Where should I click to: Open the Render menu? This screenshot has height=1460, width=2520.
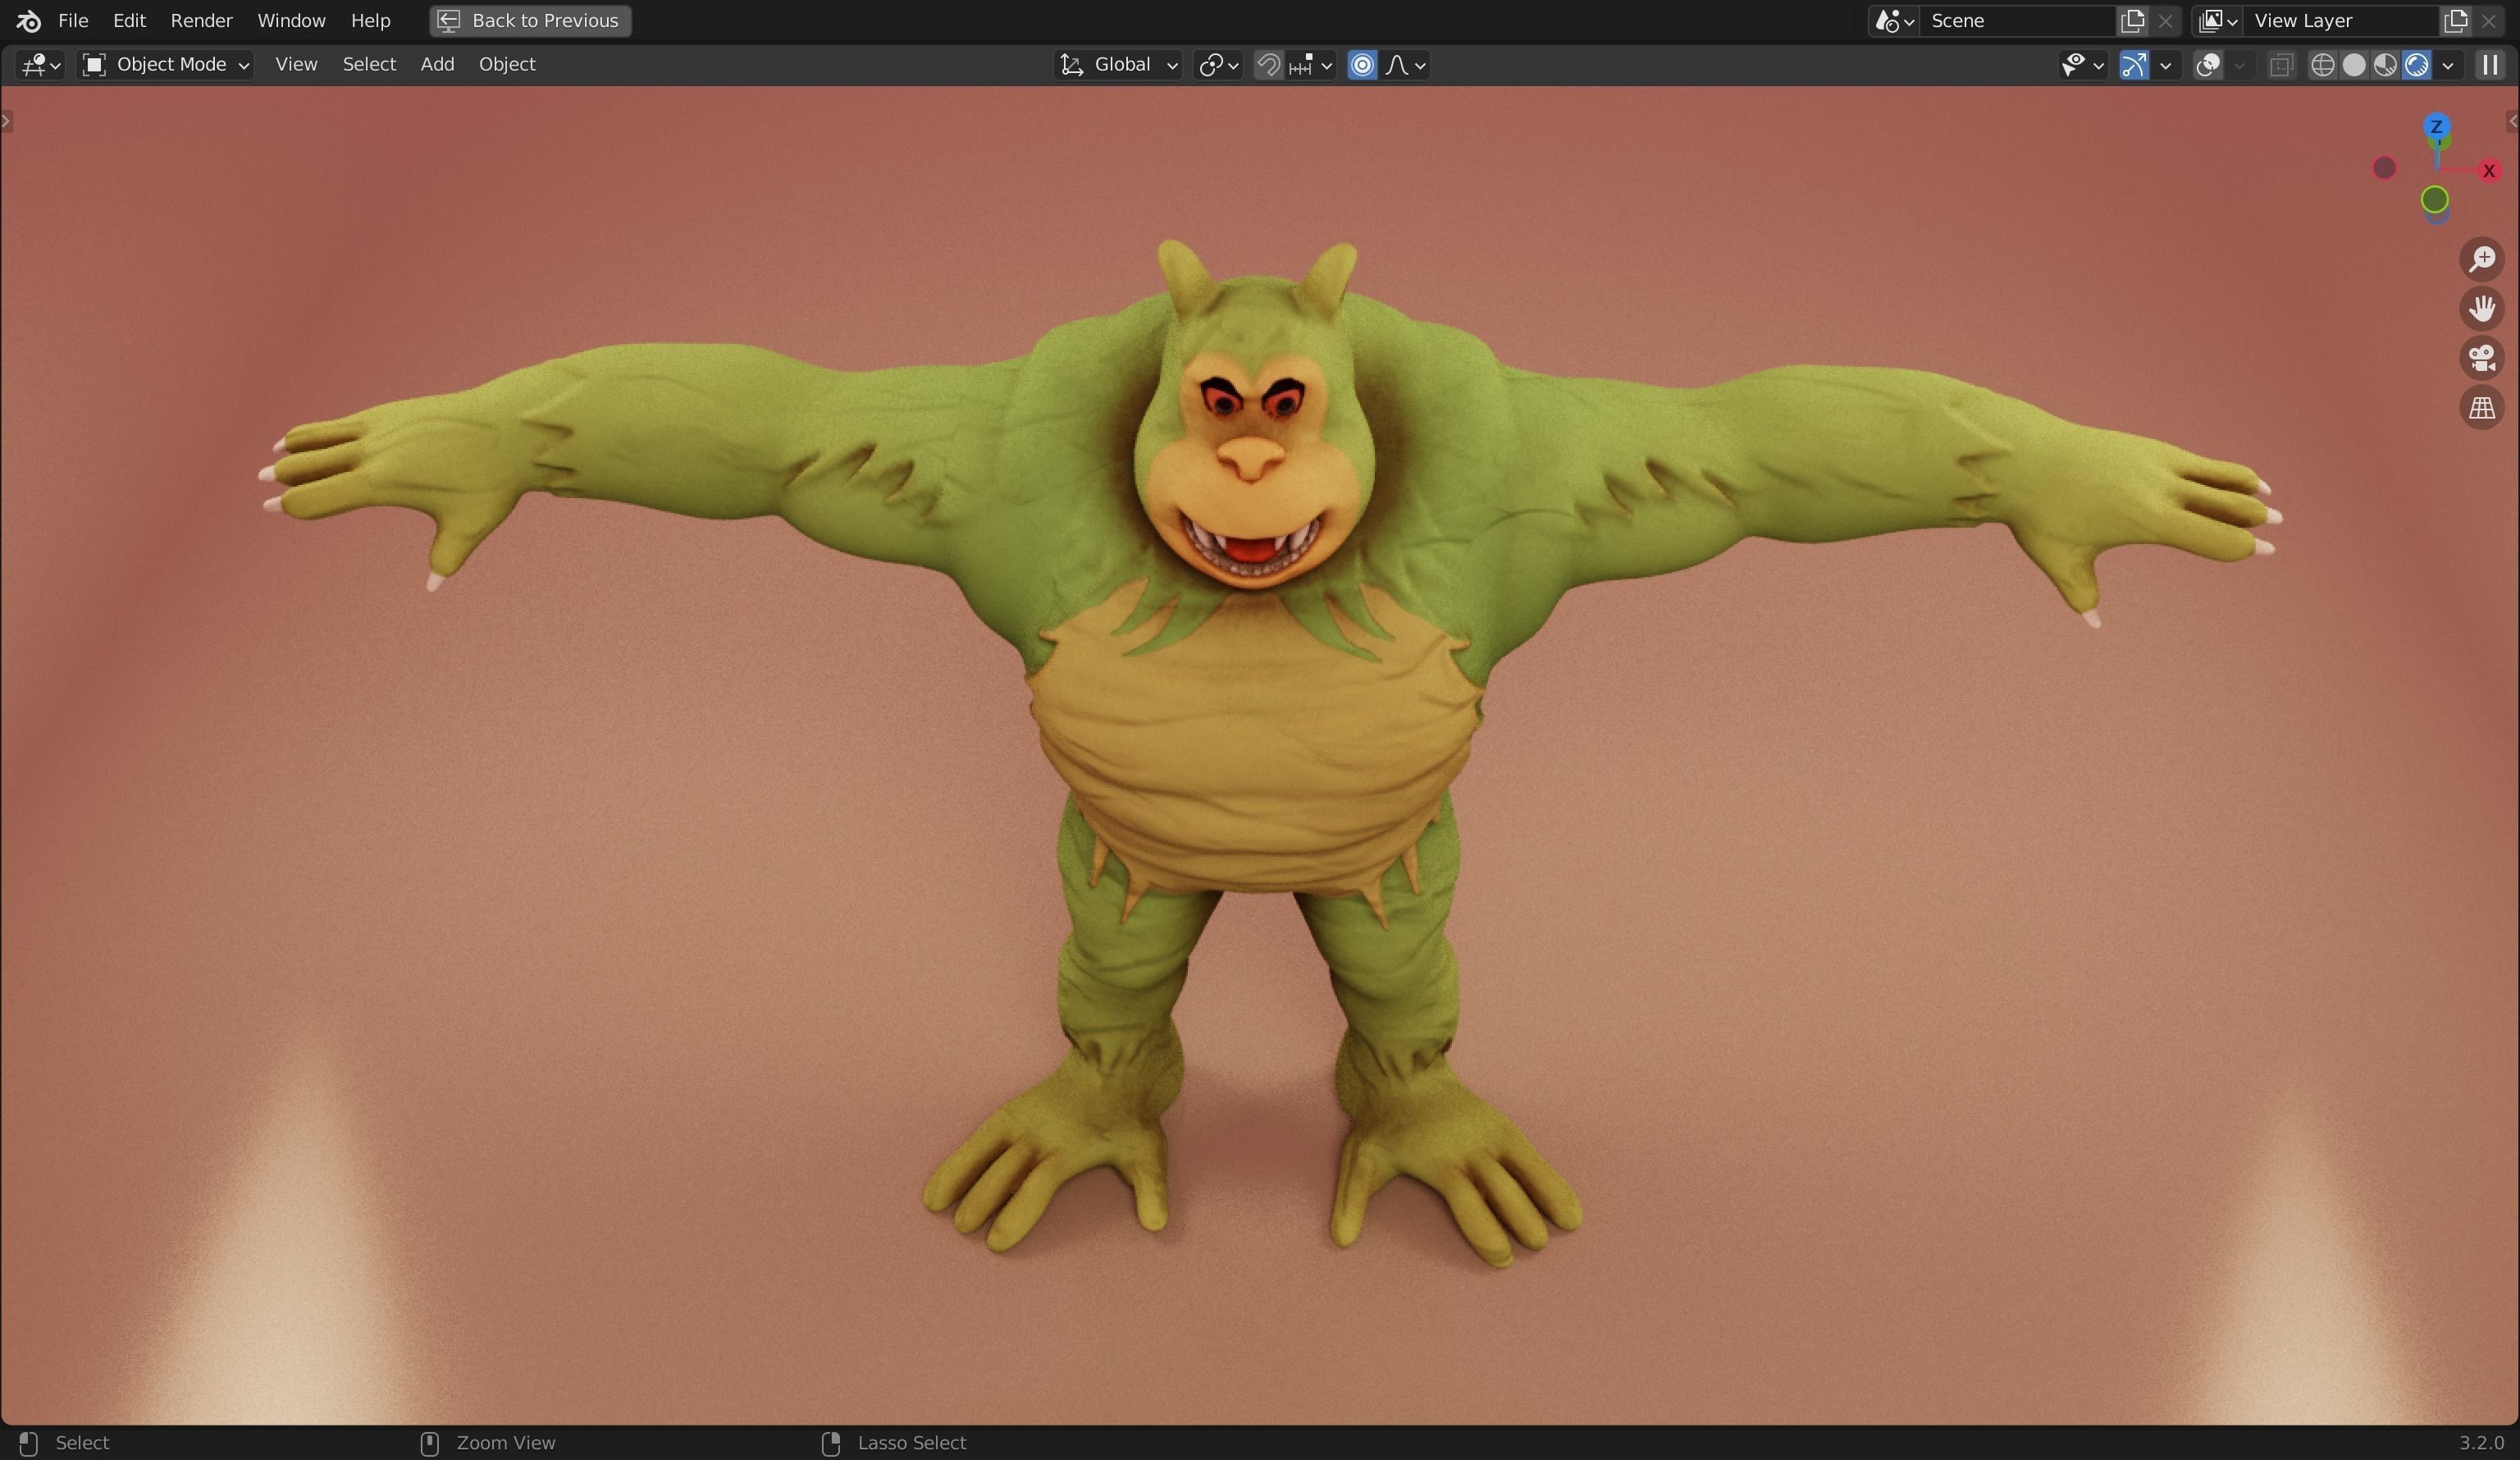[201, 20]
